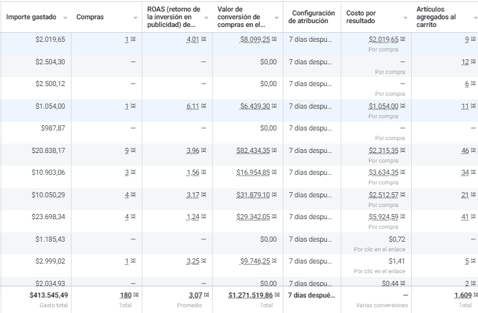Click footnote icon beside cost $5.924,59

(x=403, y=217)
